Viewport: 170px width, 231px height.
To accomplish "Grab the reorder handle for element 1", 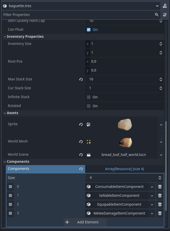I will [10, 196].
